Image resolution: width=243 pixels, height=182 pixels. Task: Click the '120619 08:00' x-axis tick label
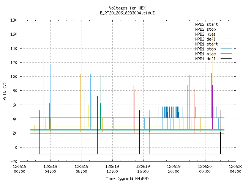click(81, 169)
